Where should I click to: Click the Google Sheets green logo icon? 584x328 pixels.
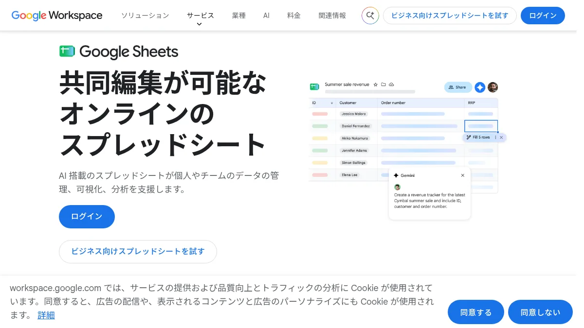(67, 52)
